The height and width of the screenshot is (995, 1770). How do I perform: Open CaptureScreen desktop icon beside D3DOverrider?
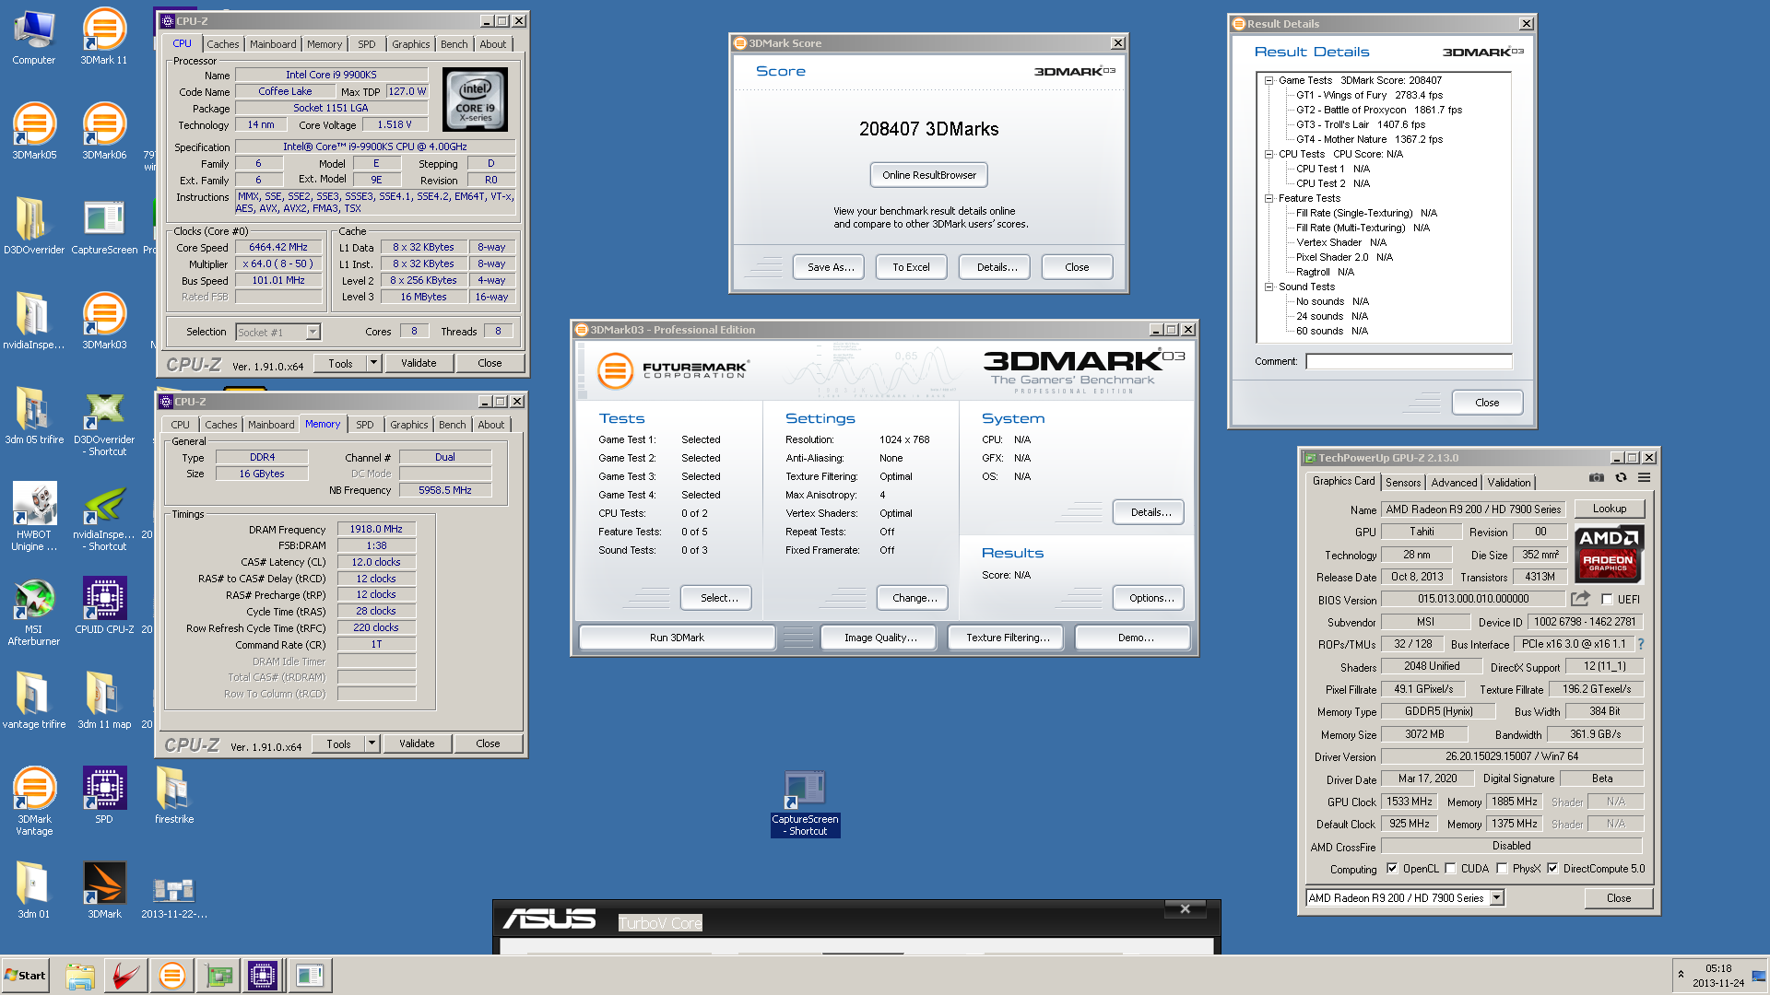[104, 227]
